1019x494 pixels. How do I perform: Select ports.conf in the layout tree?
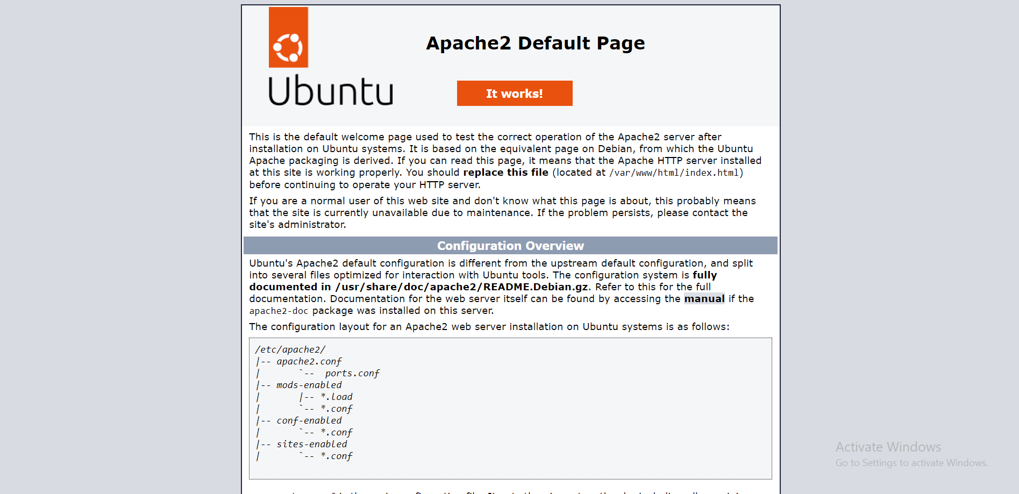(x=352, y=373)
